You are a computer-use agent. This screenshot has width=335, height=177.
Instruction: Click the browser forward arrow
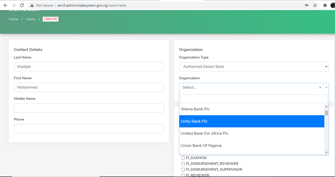(x=14, y=5)
